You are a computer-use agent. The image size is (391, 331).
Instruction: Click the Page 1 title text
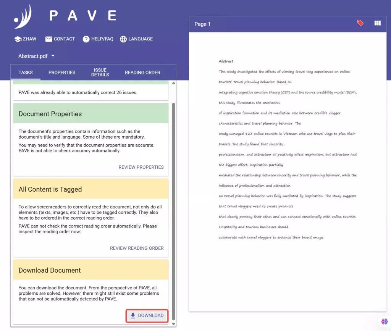click(x=202, y=24)
